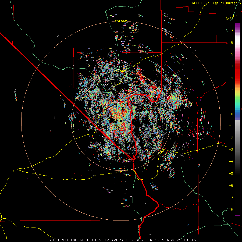Click the 4 value on color scale
Viewport: 242px width, 242px height.
pyautogui.click(x=232, y=66)
